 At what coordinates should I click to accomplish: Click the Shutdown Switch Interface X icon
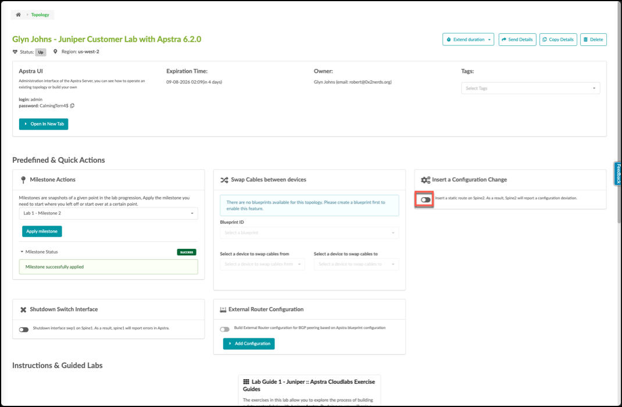(x=23, y=309)
